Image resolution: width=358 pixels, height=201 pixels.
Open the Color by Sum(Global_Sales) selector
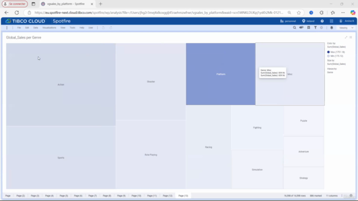[336, 47]
